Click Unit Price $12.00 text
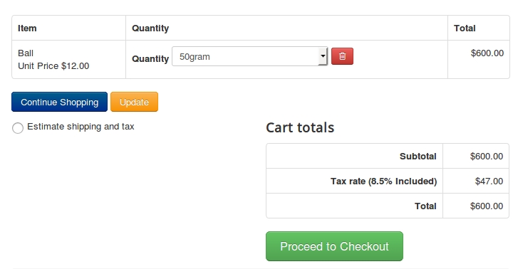This screenshot has height=269, width=513. tap(53, 66)
